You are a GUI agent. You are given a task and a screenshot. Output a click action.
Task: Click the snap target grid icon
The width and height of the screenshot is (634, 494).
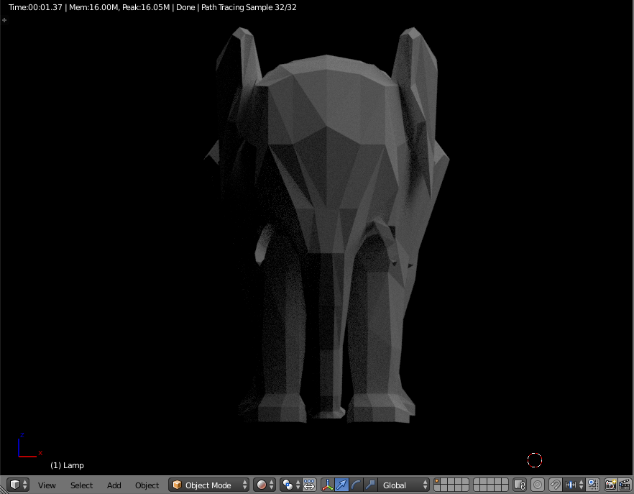pos(593,485)
